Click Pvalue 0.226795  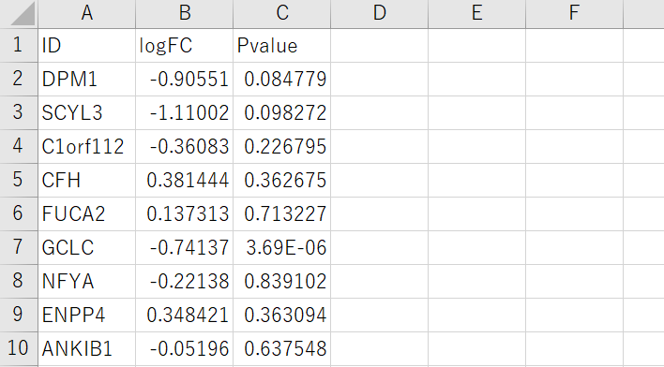(x=282, y=147)
